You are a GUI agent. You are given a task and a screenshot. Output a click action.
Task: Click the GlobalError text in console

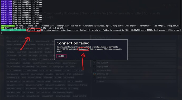(33, 30)
